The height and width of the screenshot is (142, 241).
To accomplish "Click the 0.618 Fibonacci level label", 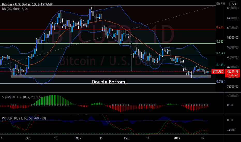I will pos(220,65).
